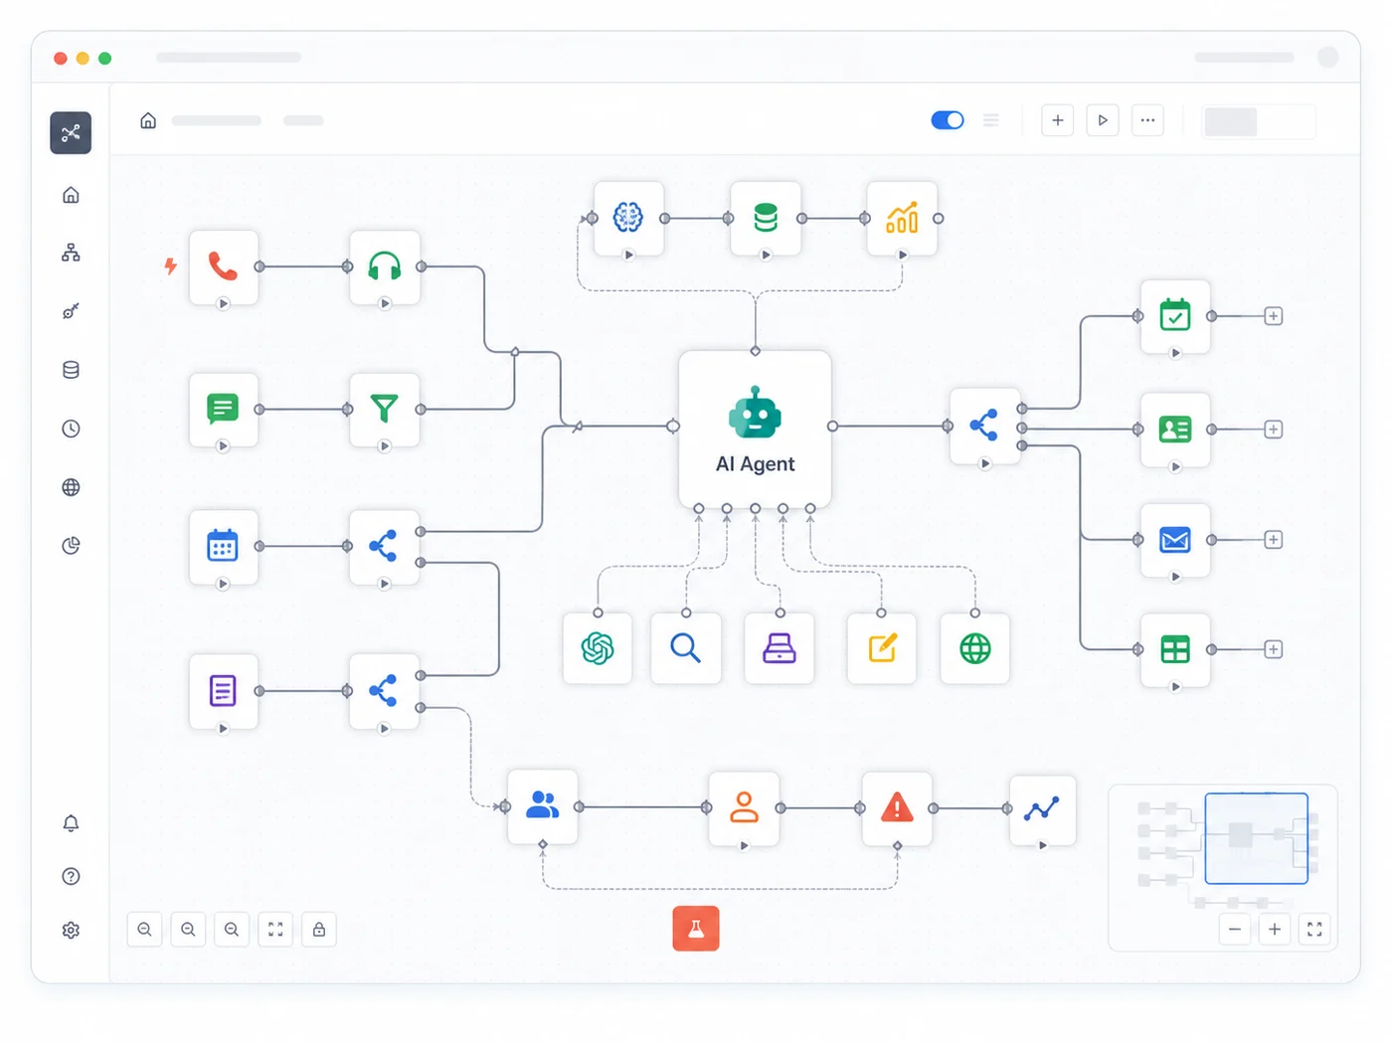1392x1044 pixels.
Task: Select share node beside calendar grid
Action: click(385, 546)
